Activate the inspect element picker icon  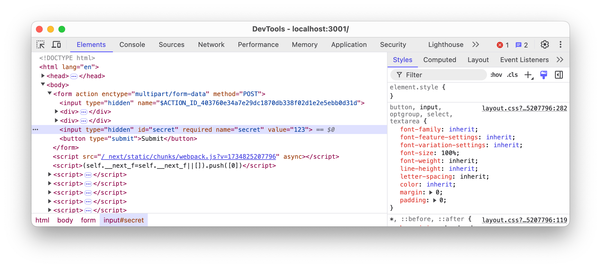click(41, 45)
